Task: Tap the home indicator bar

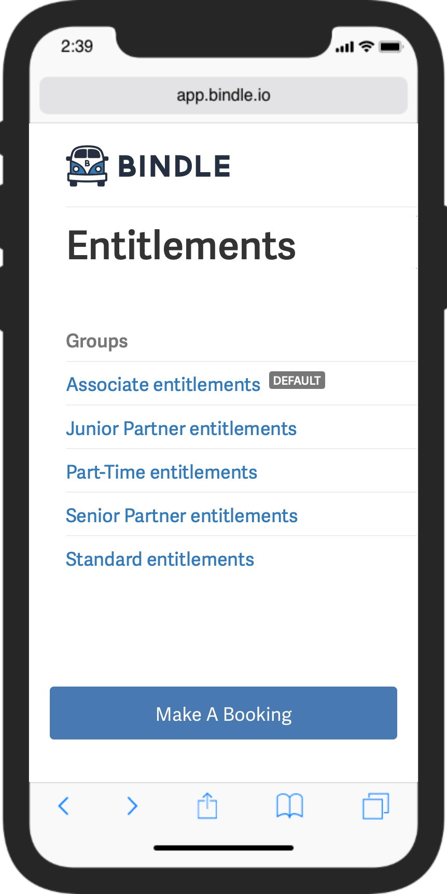Action: point(223,848)
